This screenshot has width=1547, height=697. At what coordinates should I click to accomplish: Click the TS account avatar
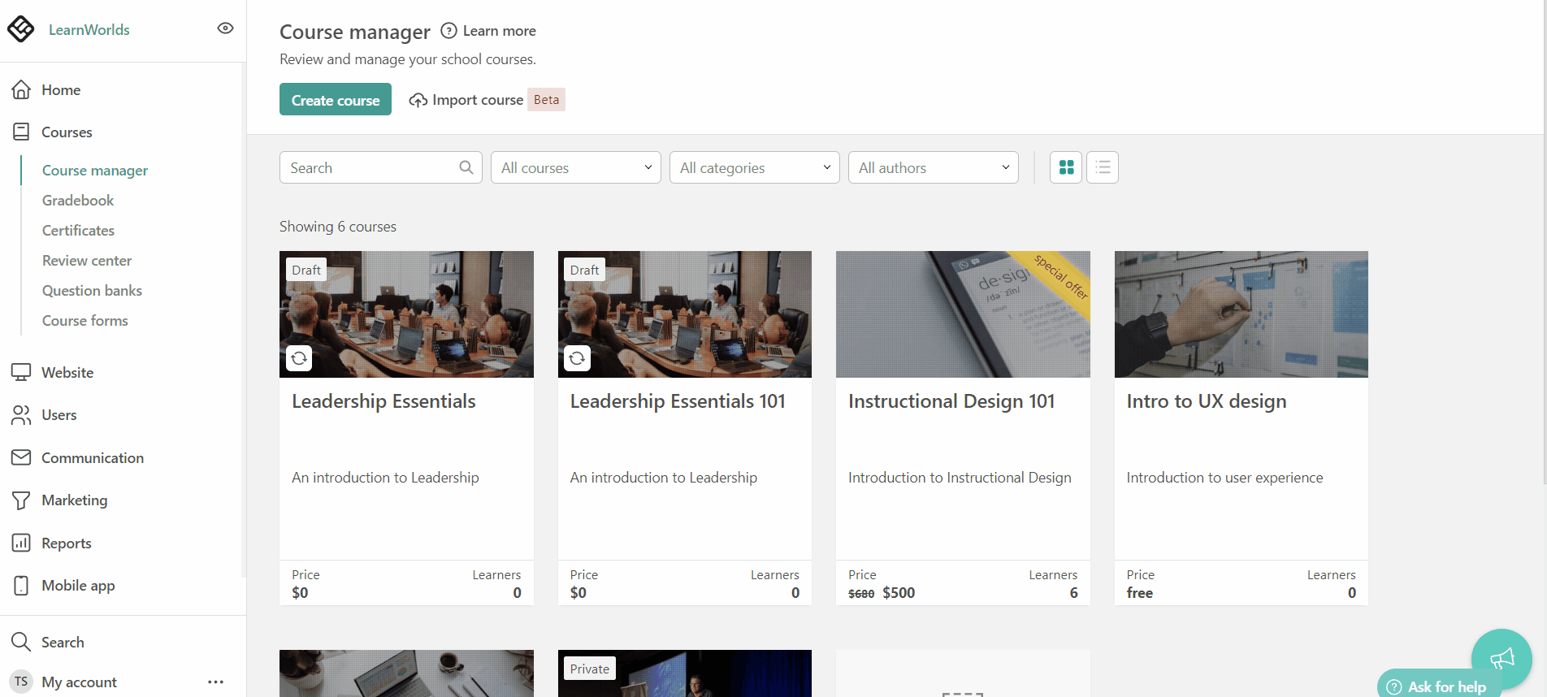(21, 682)
